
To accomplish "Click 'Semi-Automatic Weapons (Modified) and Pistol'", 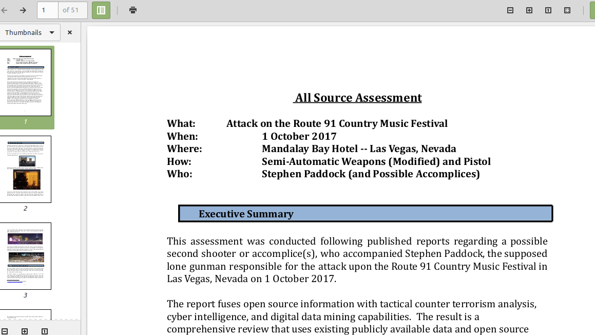I will [x=376, y=161].
